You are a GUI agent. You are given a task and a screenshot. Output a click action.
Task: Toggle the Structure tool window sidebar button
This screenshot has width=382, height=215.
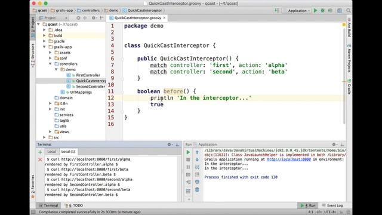point(33,56)
